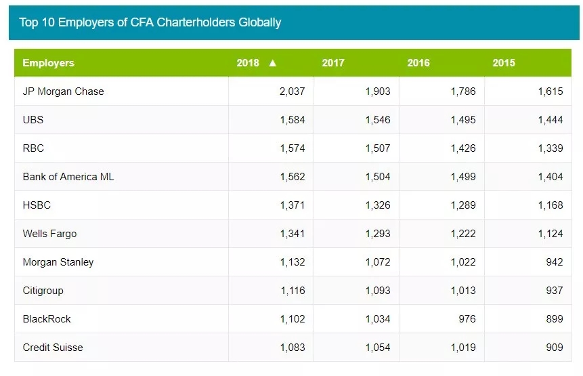Image resolution: width=583 pixels, height=376 pixels.
Task: Sort table by the 2018 column header
Action: 248,63
